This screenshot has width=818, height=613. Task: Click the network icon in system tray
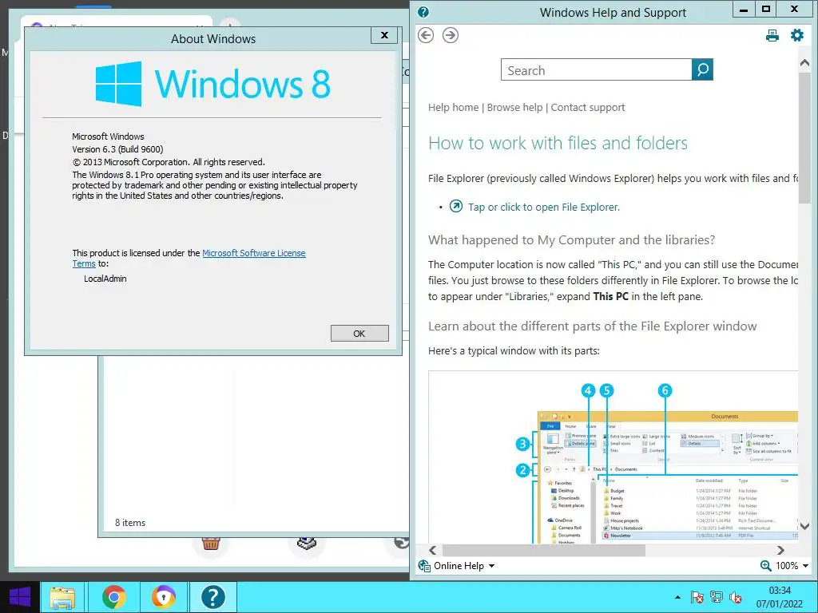click(717, 597)
